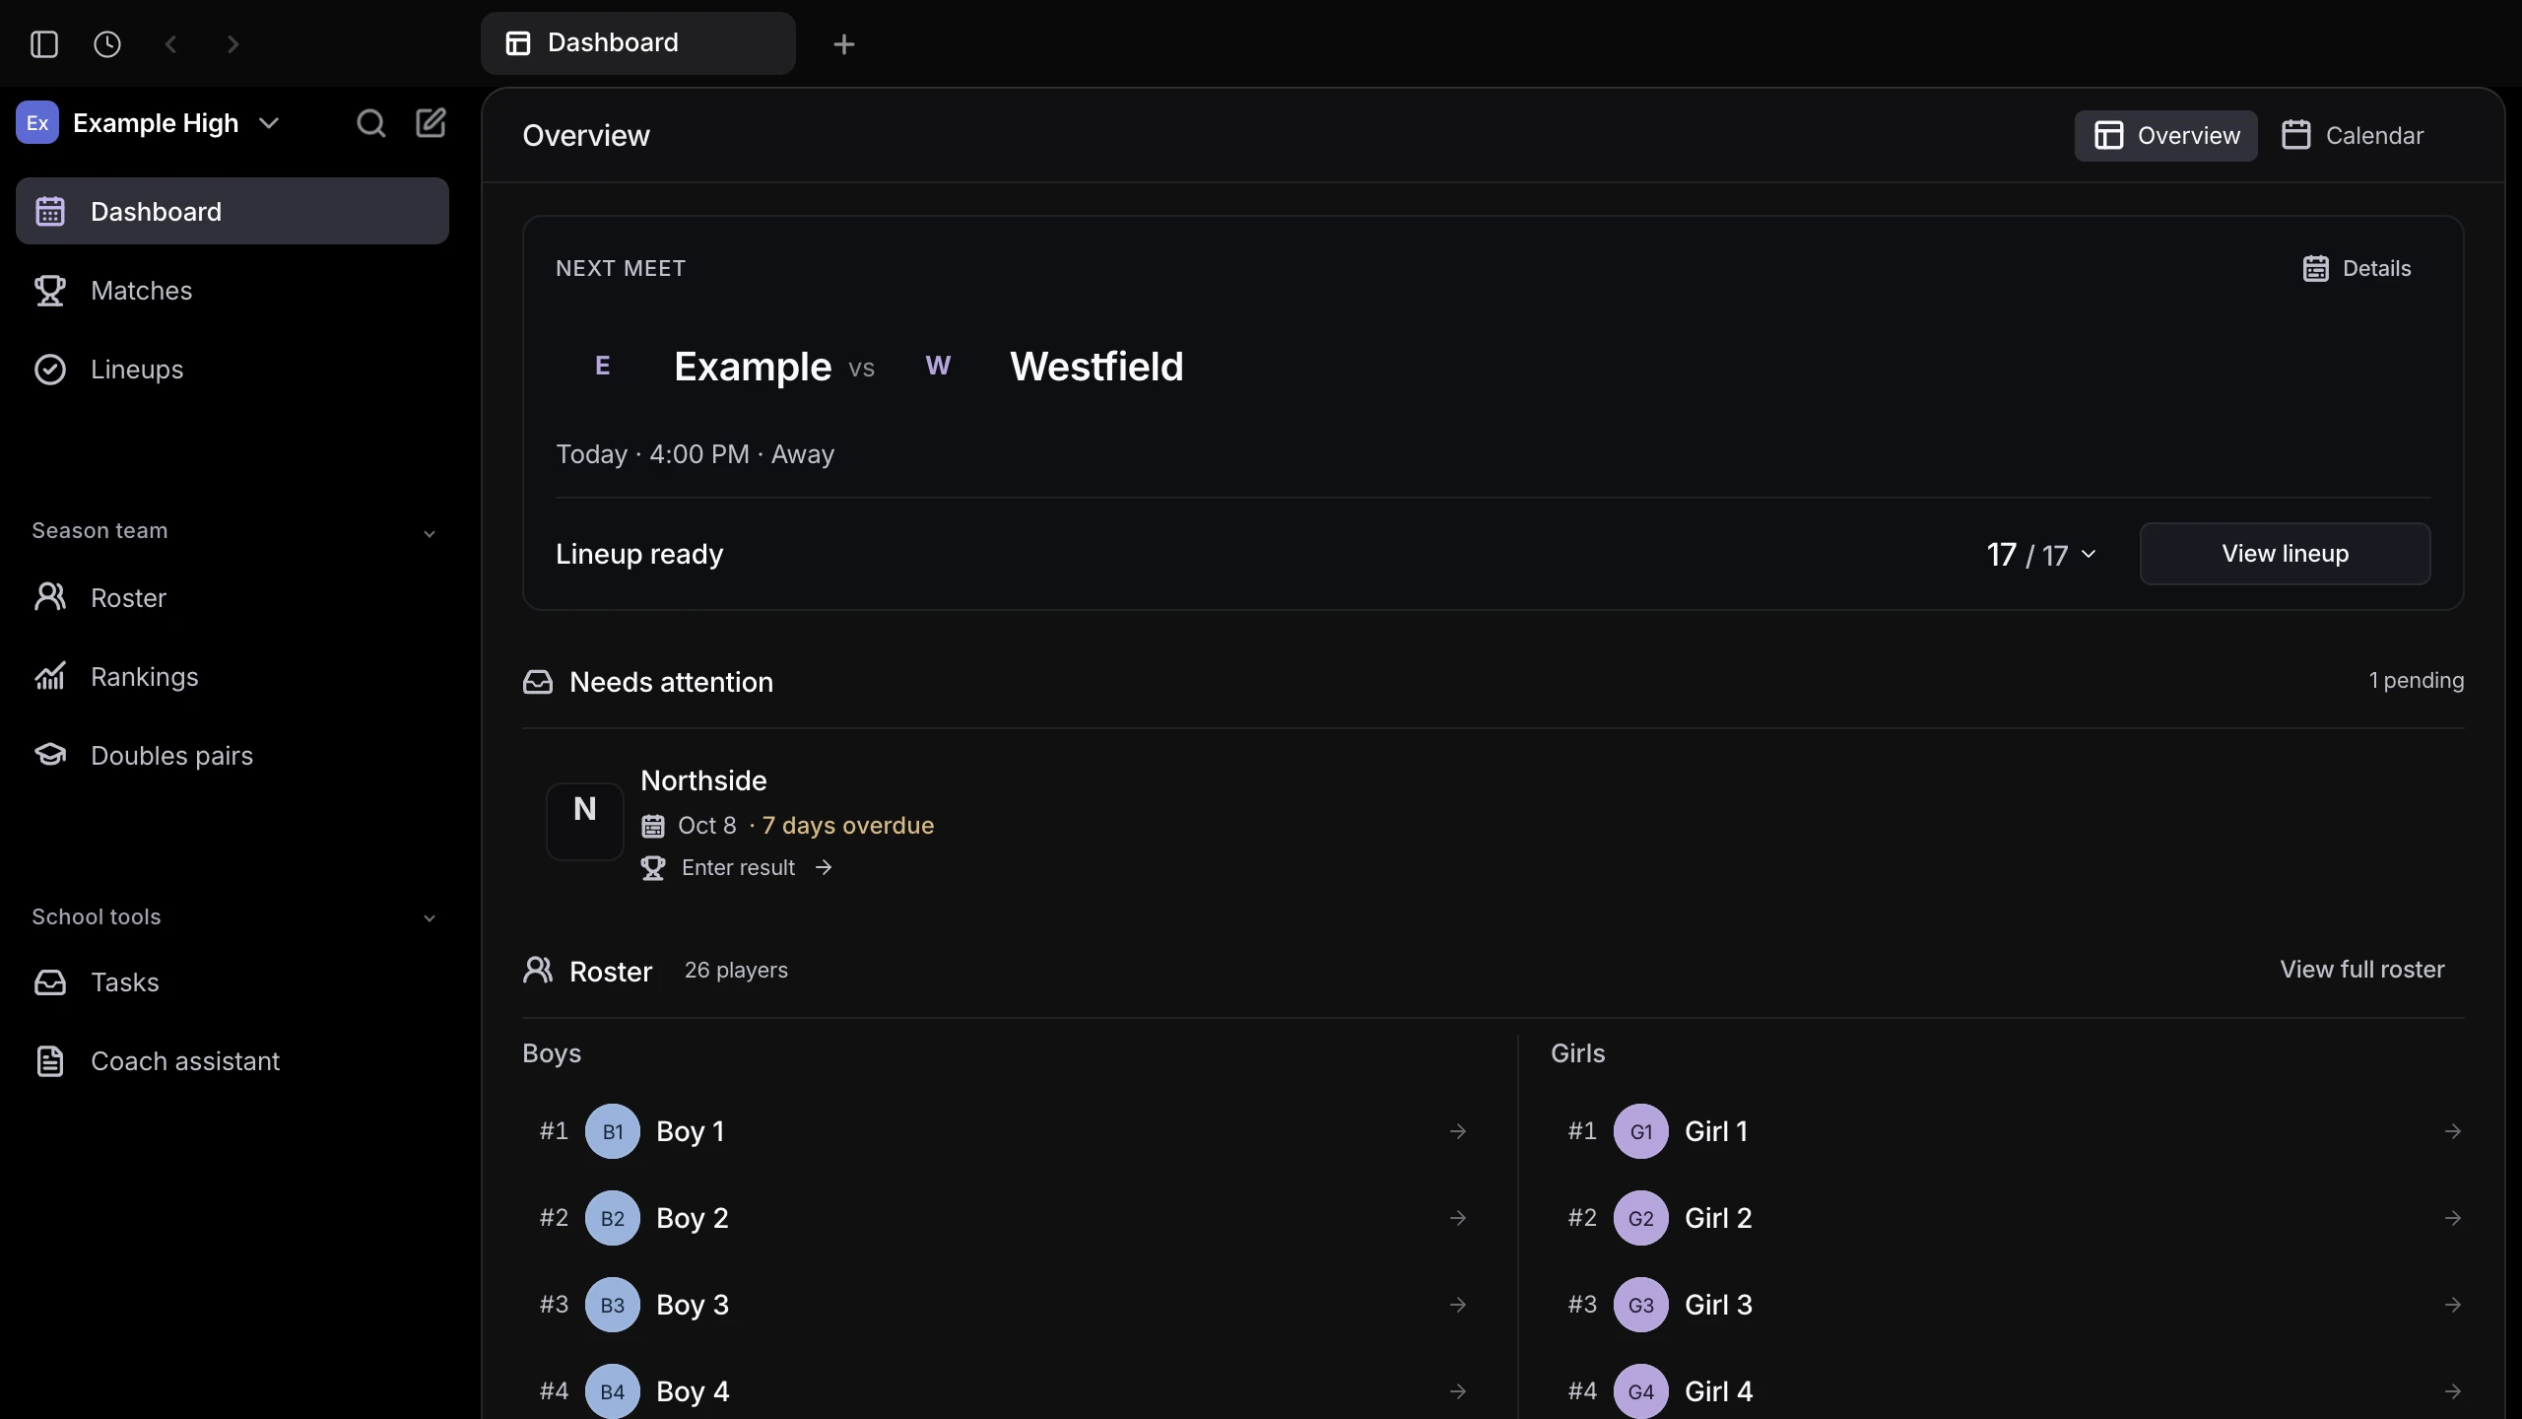2522x1419 pixels.
Task: Open Girl 2 profile arrow
Action: 2453,1218
